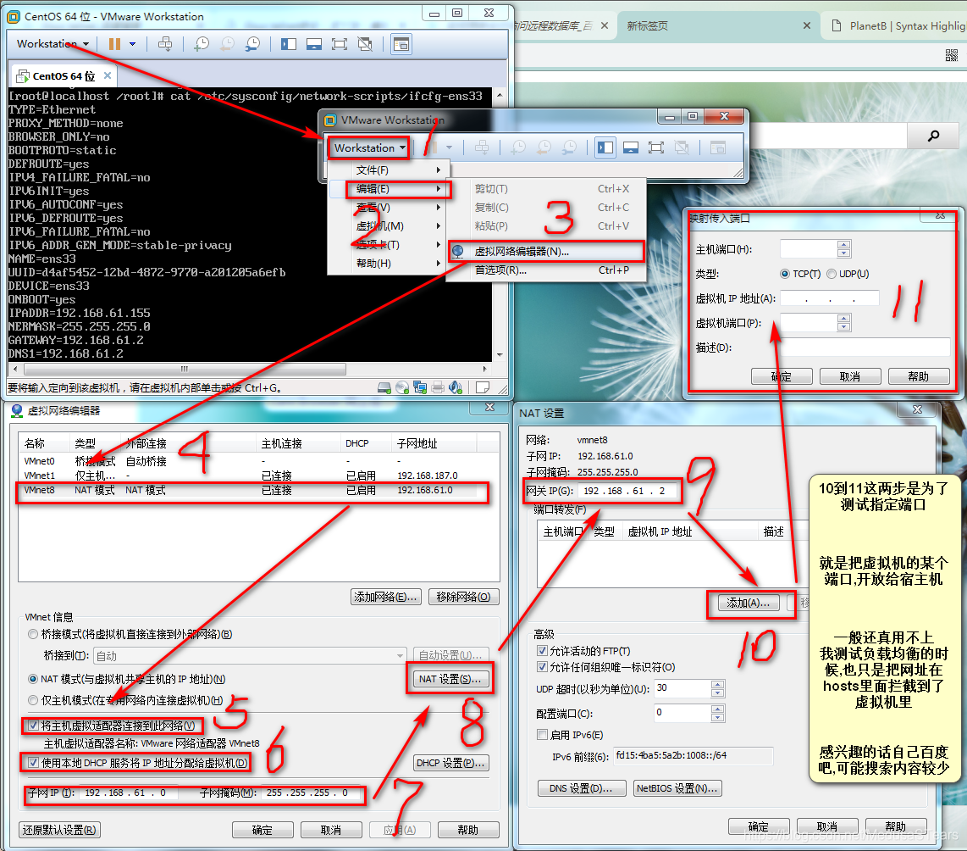Toggle 允许任何组织唯一标识符(O) checkbox
The height and width of the screenshot is (851, 967).
[x=542, y=667]
